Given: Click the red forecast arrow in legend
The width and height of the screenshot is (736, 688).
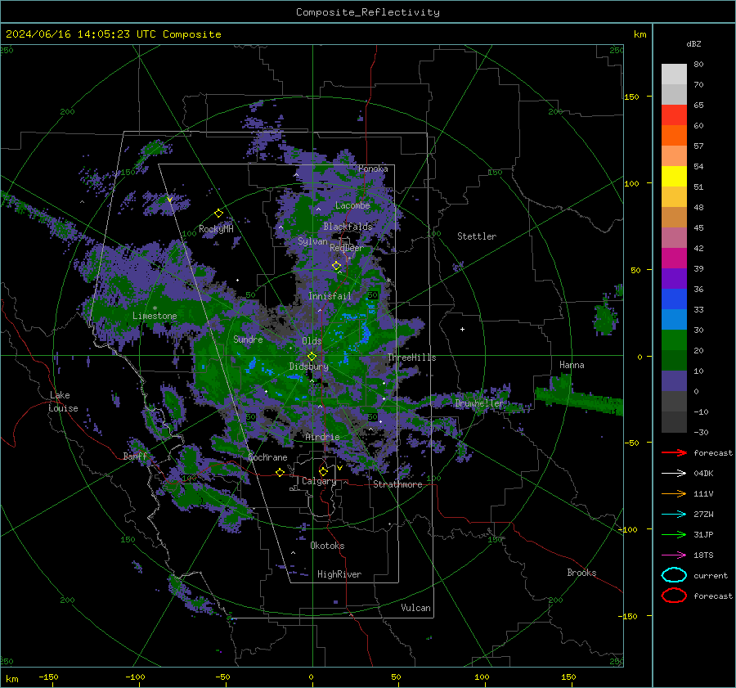Looking at the screenshot, I should [x=674, y=452].
